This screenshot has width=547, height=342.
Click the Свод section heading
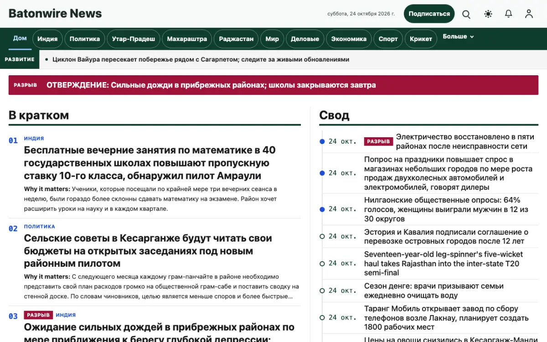334,115
